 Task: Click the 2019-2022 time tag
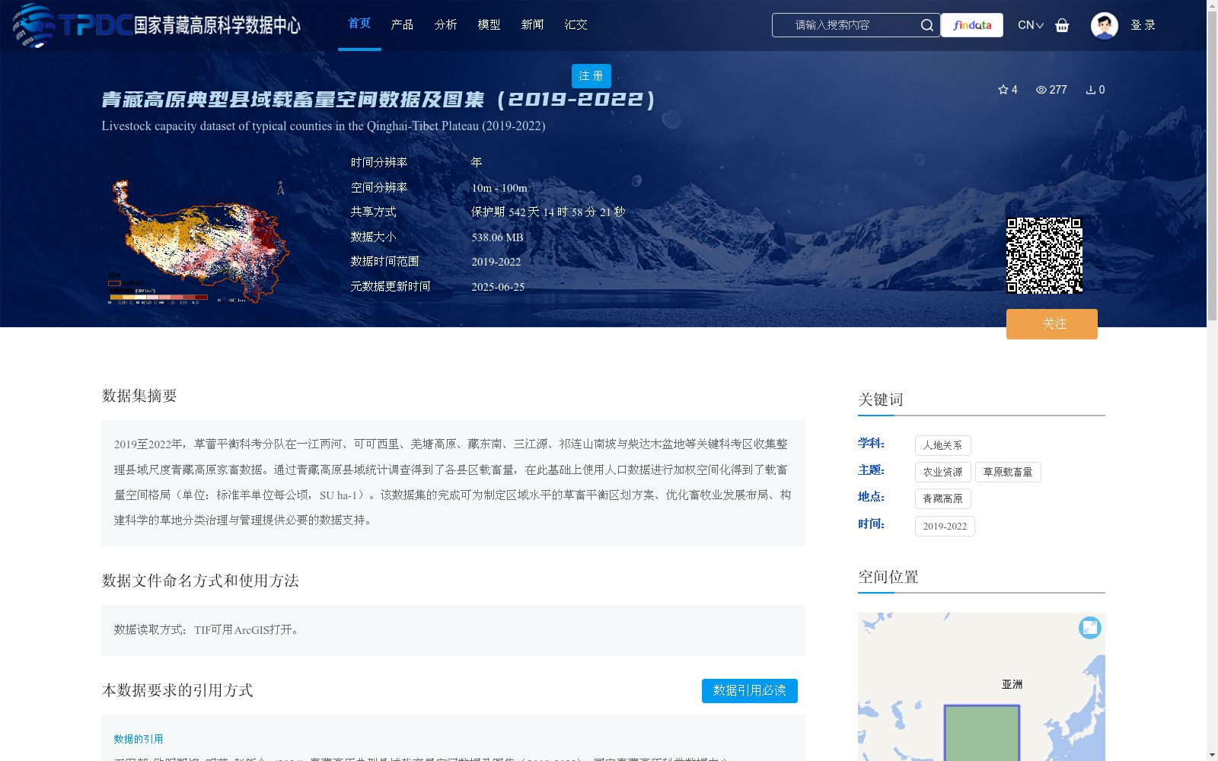[x=945, y=526]
